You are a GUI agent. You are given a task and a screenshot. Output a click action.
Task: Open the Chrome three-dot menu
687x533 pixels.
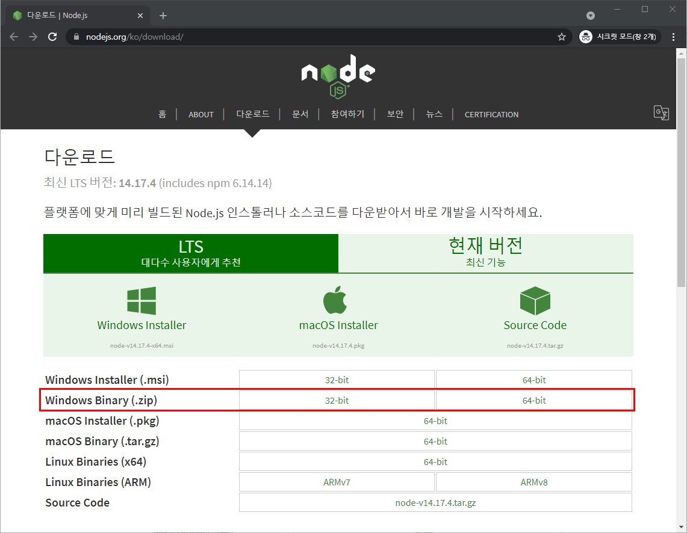[x=673, y=37]
